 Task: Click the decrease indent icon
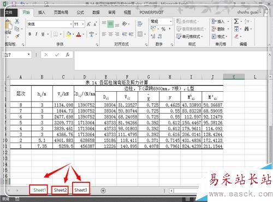click(x=124, y=34)
